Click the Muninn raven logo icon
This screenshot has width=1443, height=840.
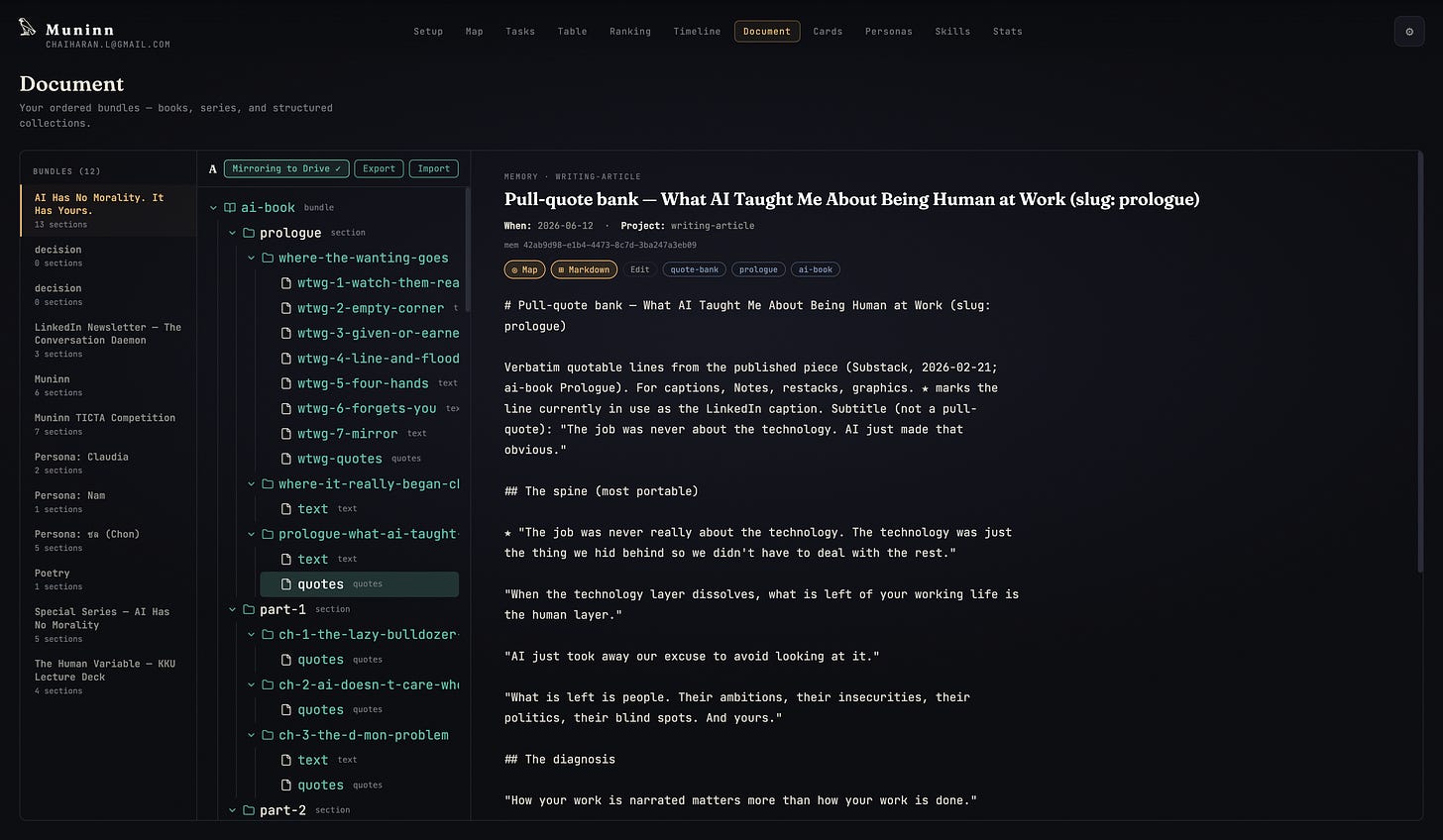pos(28,28)
